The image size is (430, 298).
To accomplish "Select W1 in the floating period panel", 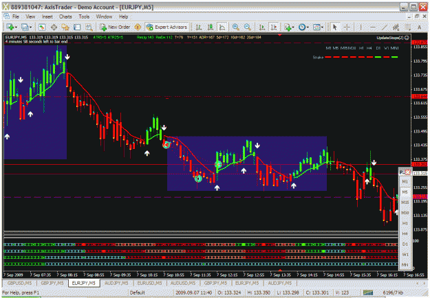I will click(x=405, y=255).
